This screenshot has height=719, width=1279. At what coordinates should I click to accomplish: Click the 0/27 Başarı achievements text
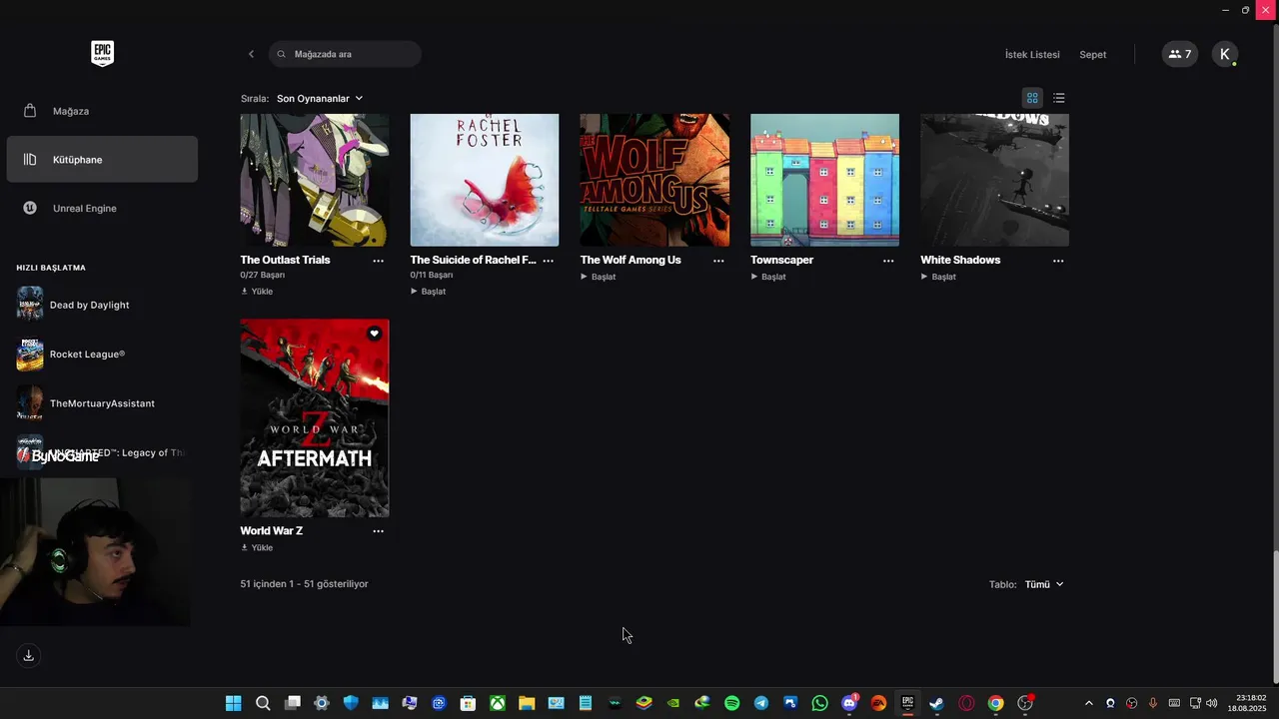click(263, 275)
